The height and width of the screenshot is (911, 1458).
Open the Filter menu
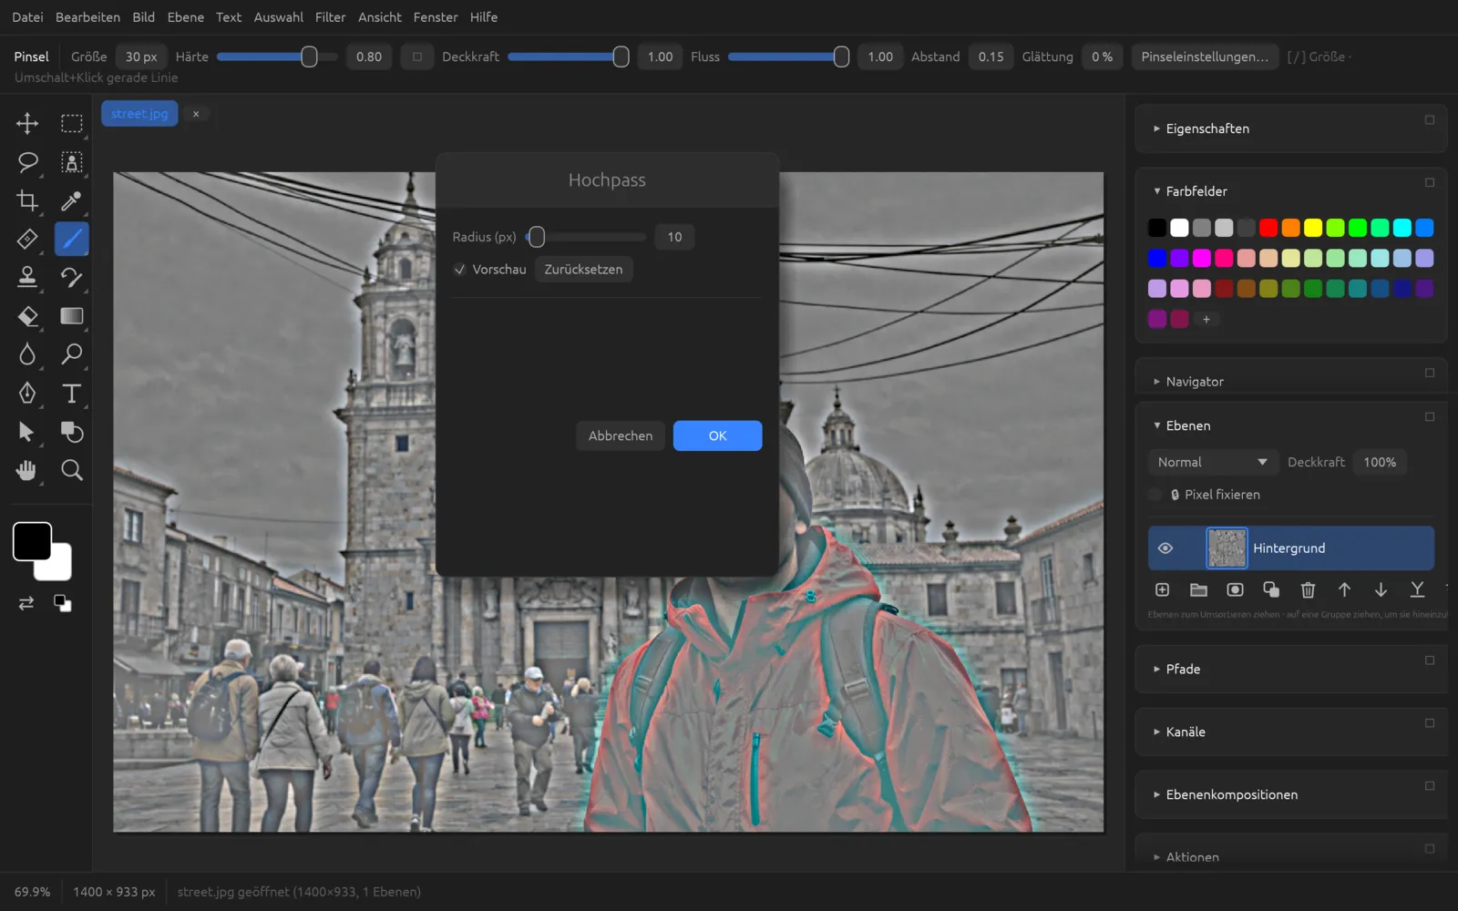(x=330, y=17)
